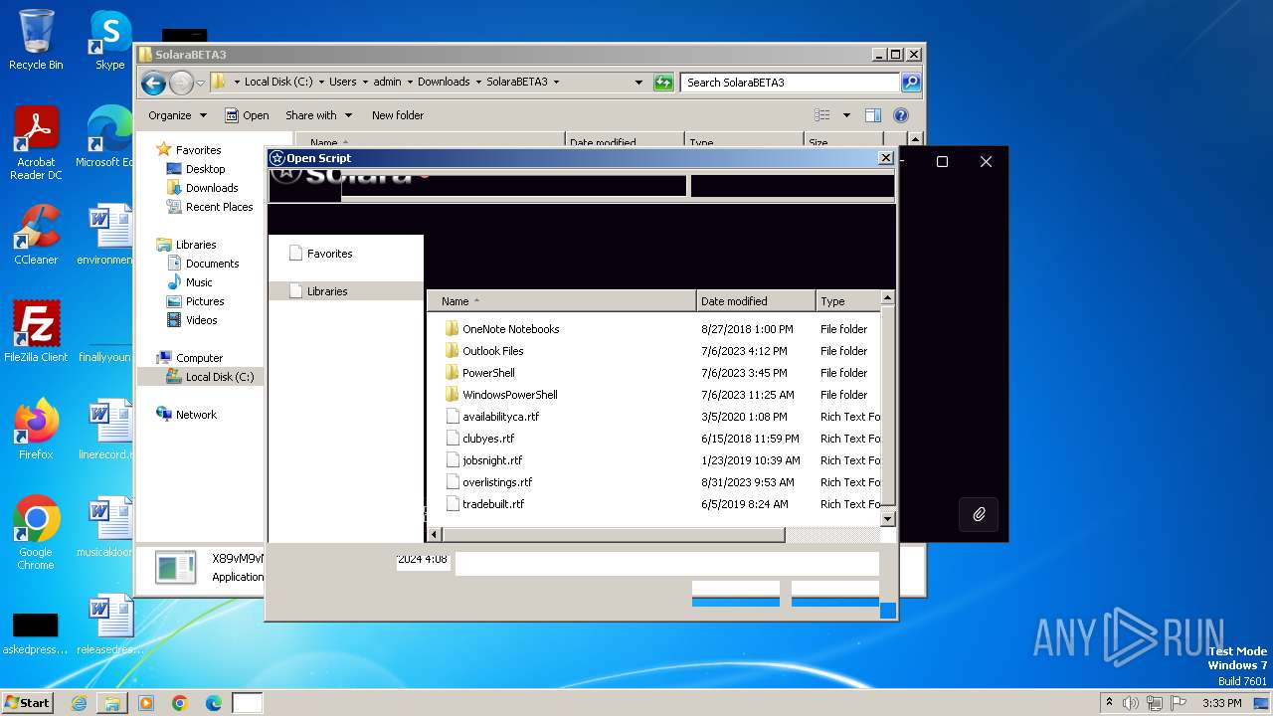Click the Forward arrow in Explorer window
The image size is (1273, 716).
(x=181, y=83)
